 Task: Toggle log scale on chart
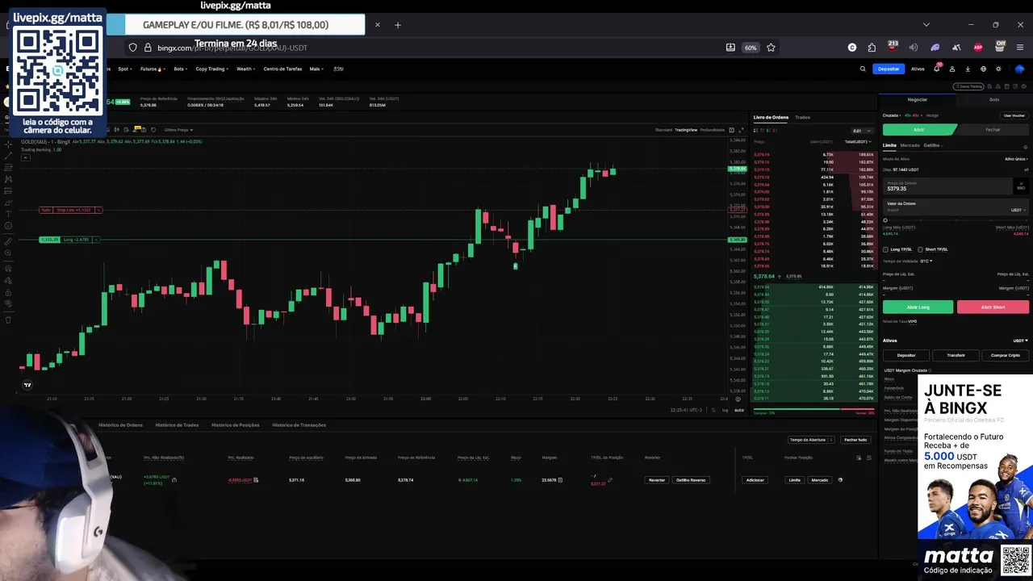coord(725,410)
